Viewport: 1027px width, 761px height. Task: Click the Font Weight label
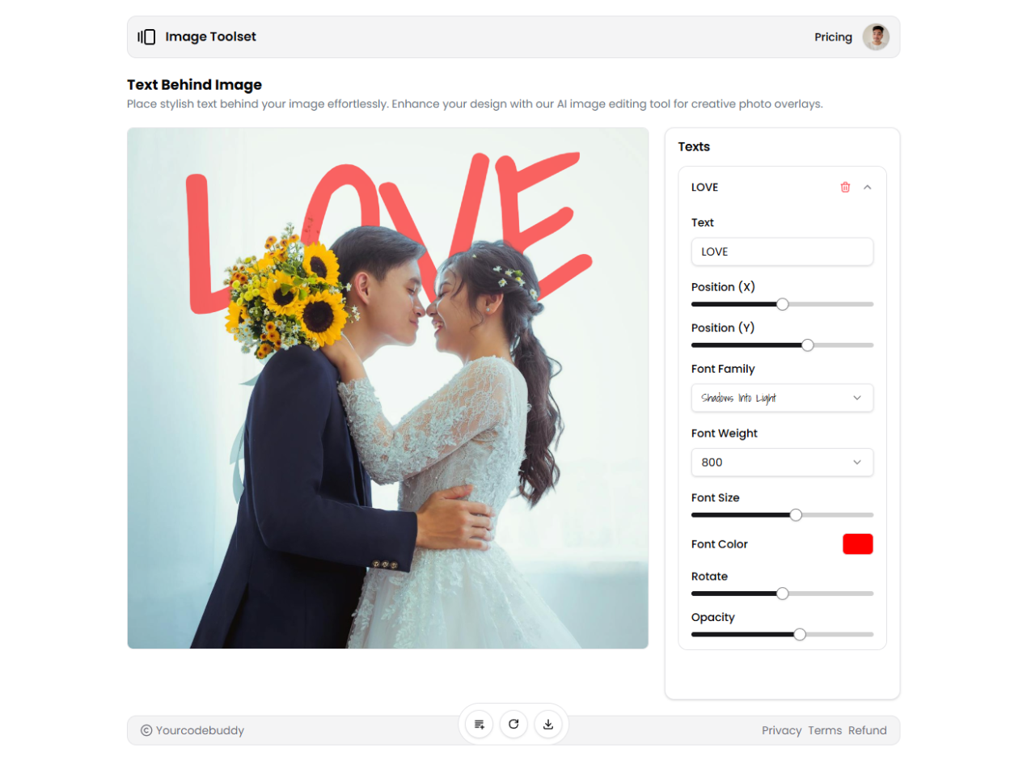(725, 433)
